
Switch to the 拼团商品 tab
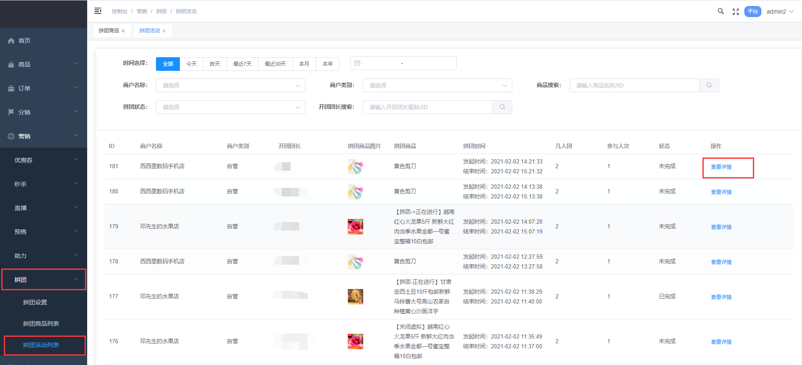coord(109,31)
